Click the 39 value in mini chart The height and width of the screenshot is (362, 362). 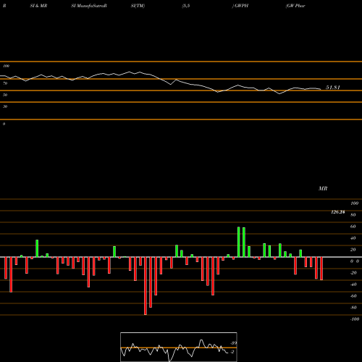tap(234, 343)
